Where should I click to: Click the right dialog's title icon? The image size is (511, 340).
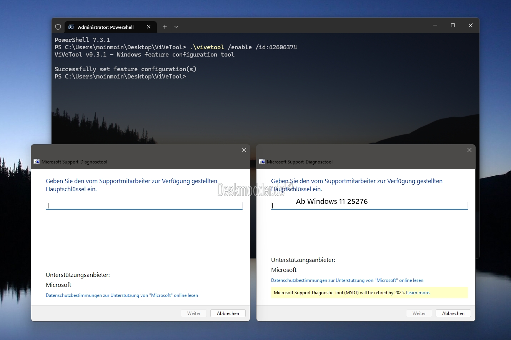point(262,162)
